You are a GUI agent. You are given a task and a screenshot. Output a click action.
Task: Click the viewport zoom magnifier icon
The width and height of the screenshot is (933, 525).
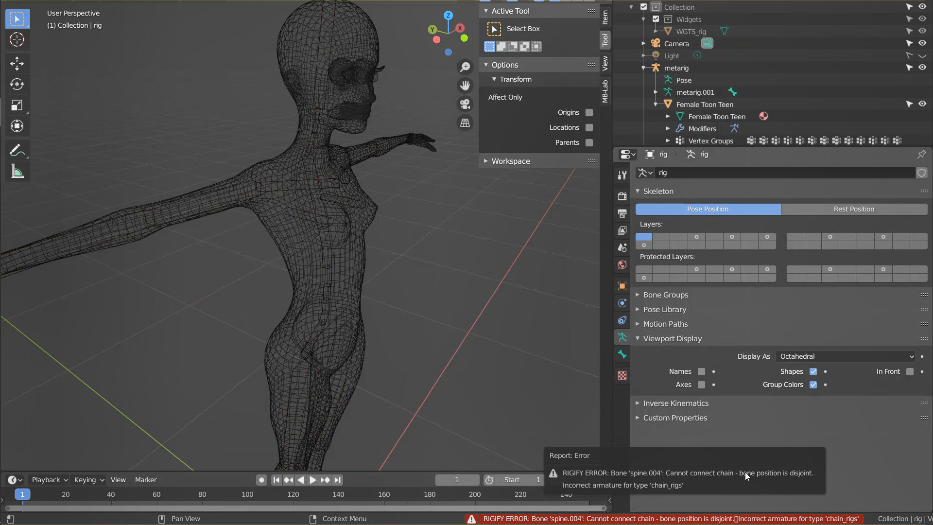coord(465,67)
